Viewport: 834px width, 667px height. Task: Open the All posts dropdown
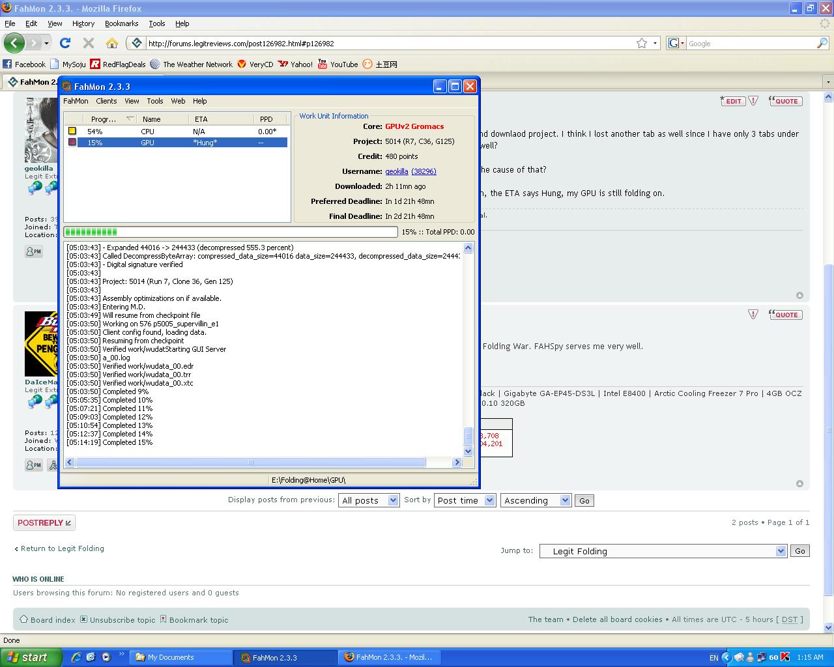(x=369, y=500)
